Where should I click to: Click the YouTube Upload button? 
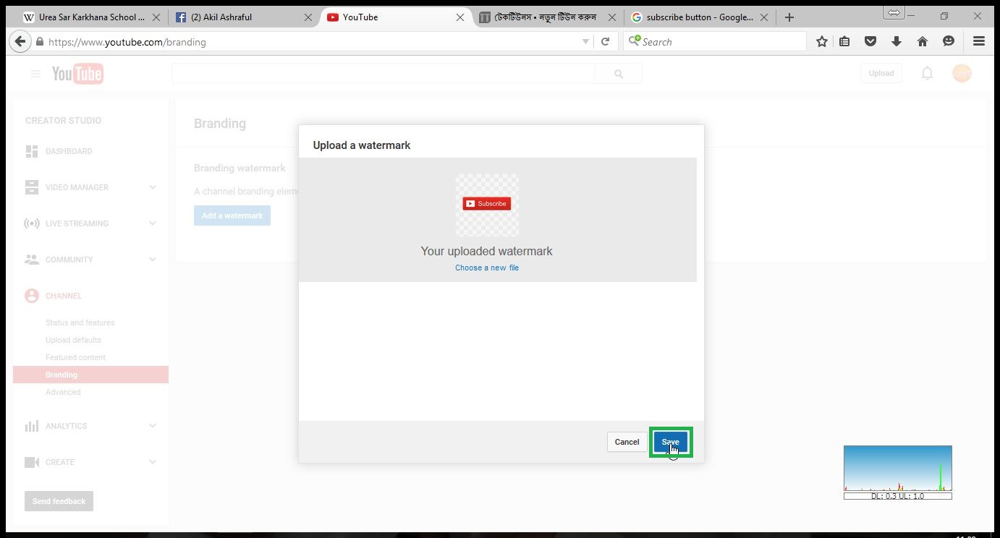pyautogui.click(x=881, y=73)
